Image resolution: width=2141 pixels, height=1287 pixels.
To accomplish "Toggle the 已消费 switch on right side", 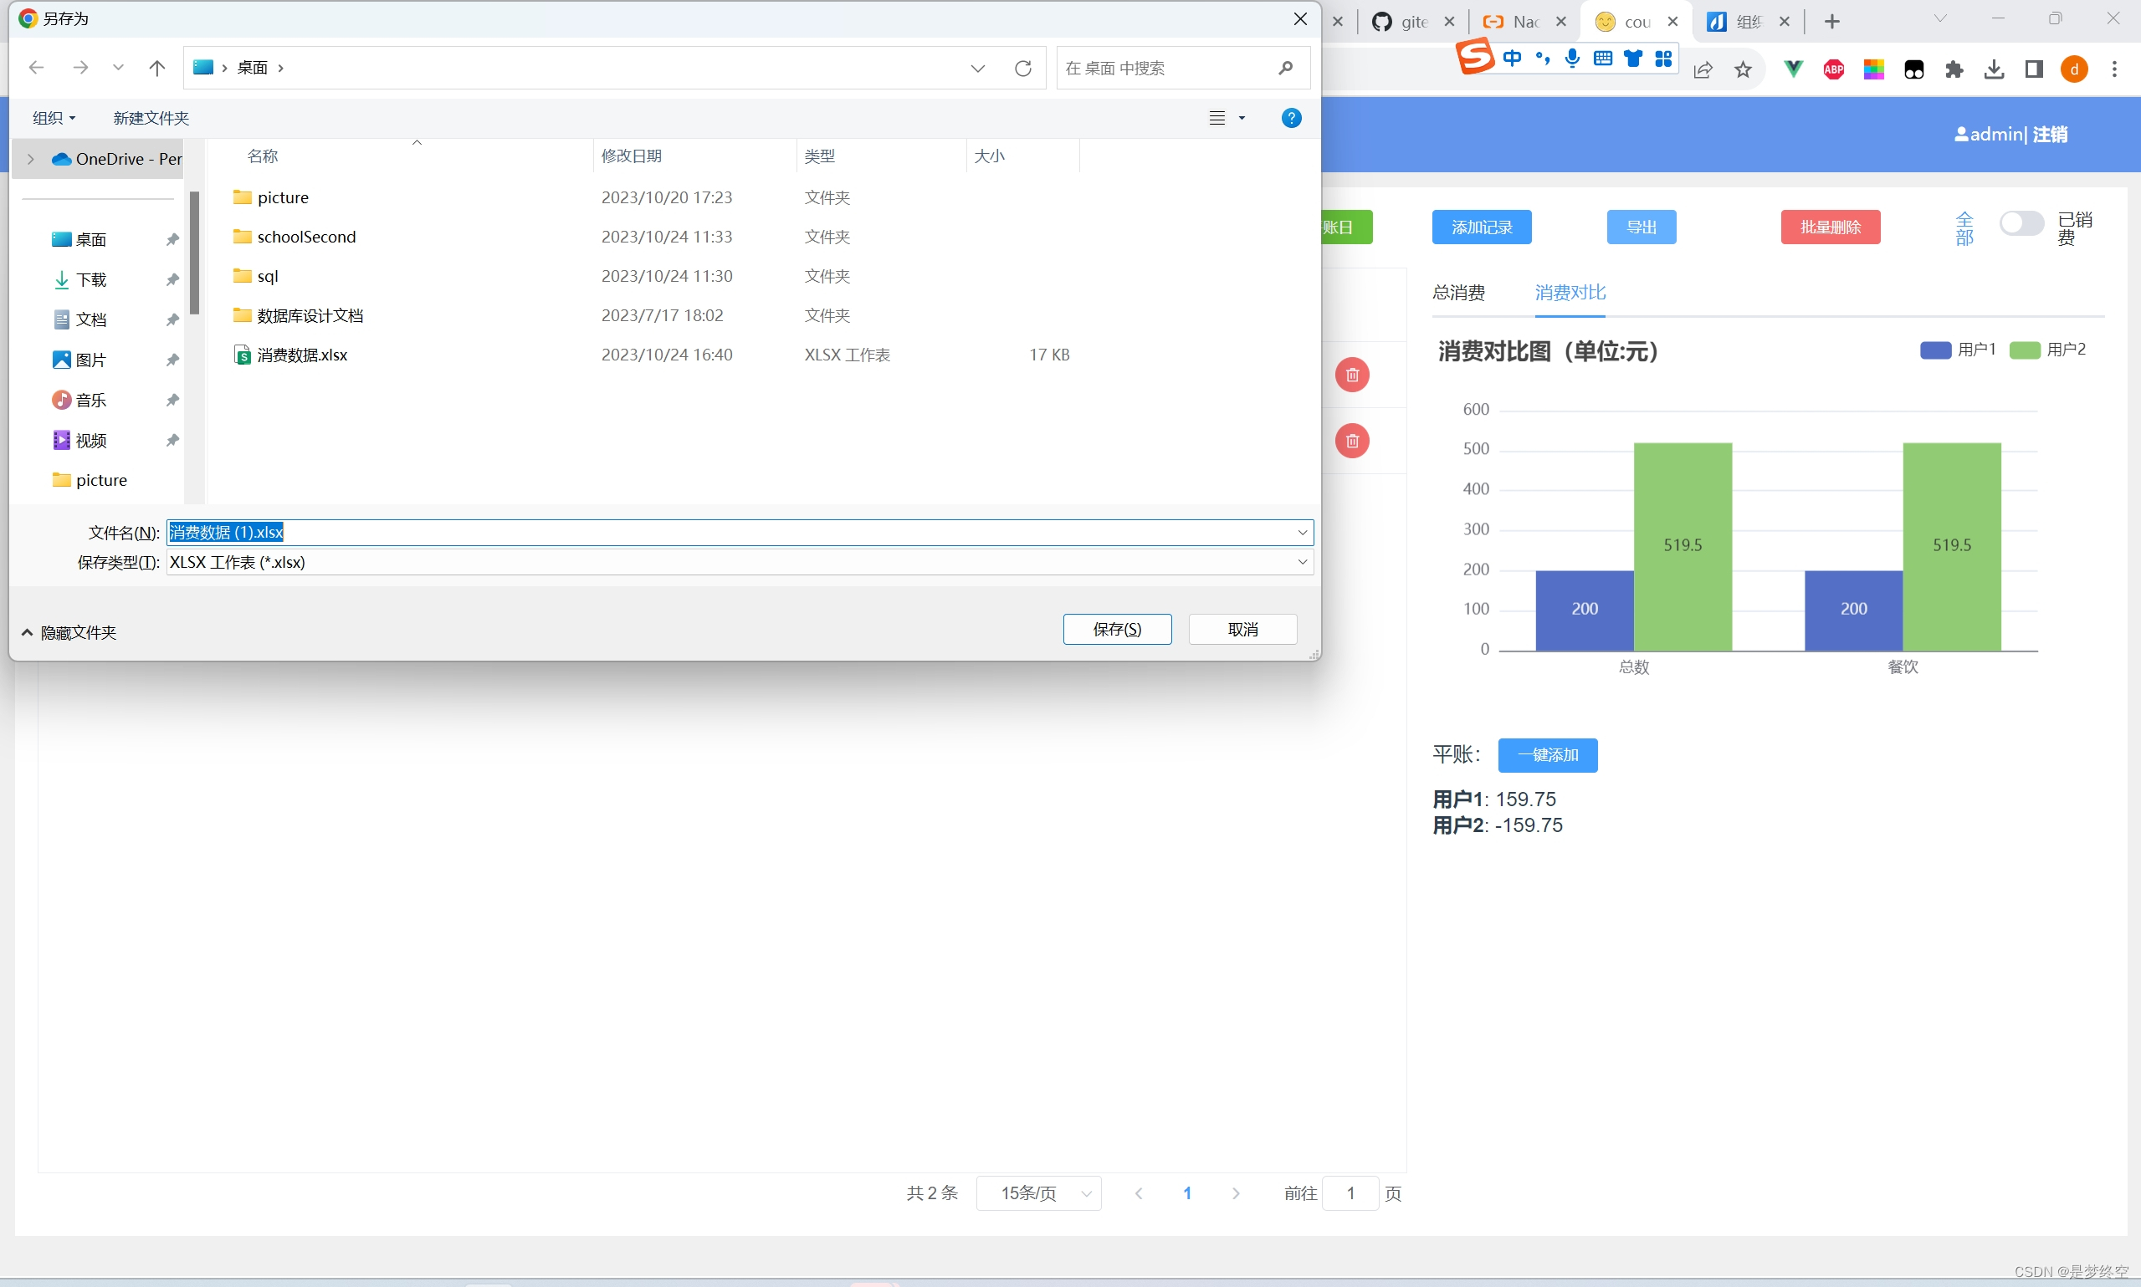I will tap(2019, 227).
